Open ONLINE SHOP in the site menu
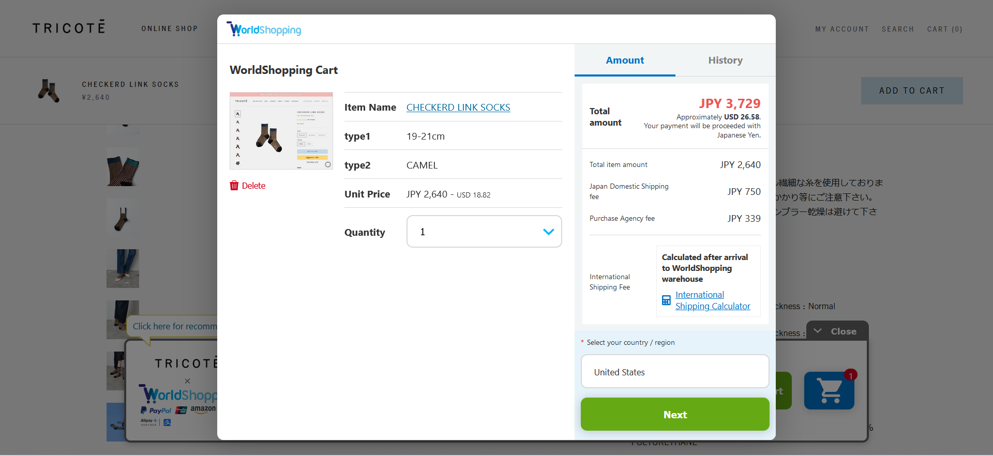Image resolution: width=993 pixels, height=456 pixels. 170,29
